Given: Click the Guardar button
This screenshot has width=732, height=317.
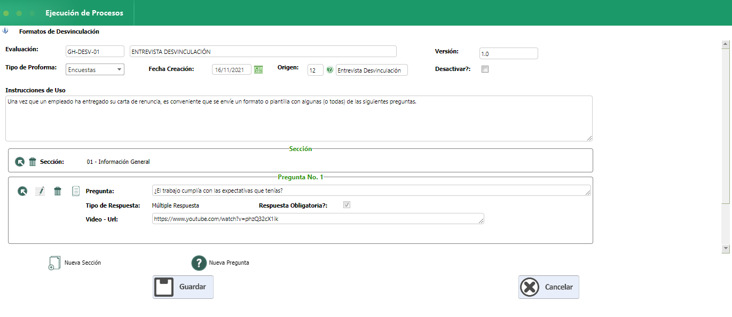Looking at the screenshot, I should (183, 287).
